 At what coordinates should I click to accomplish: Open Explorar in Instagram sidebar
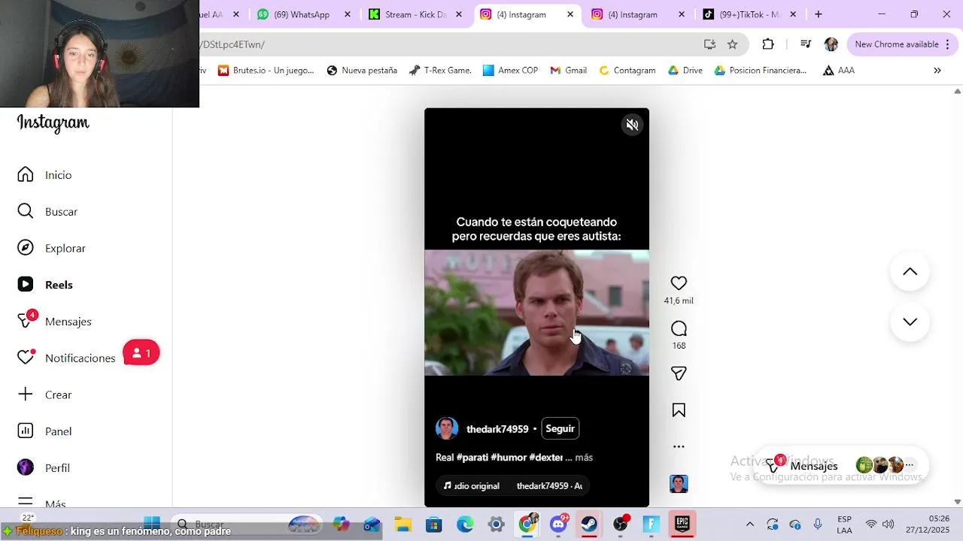pyautogui.click(x=51, y=248)
